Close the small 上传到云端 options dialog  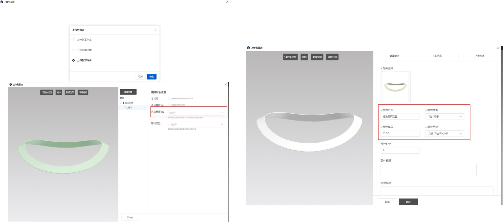click(x=156, y=30)
